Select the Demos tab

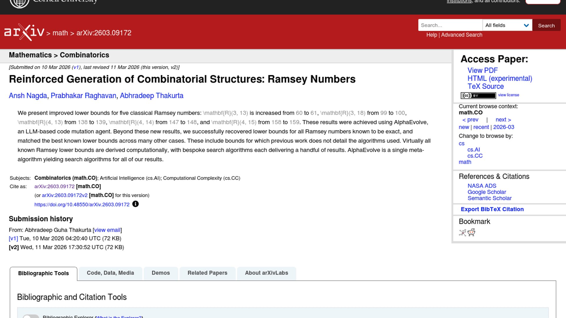tap(161, 273)
